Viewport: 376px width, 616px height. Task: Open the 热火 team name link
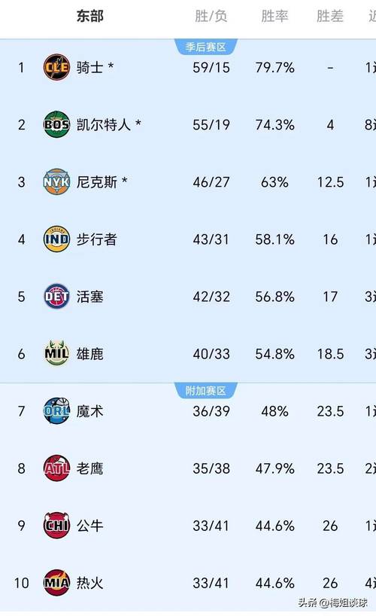(x=90, y=583)
